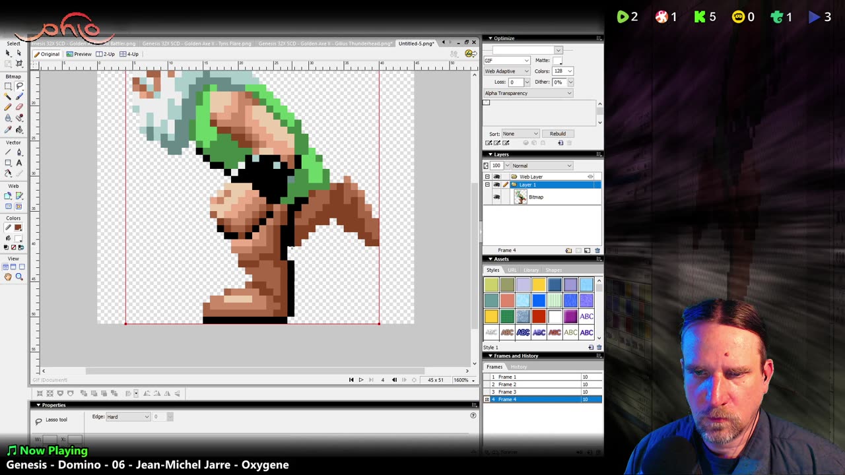Switch to full screen with menus mode
The width and height of the screenshot is (845, 475).
coord(13,267)
